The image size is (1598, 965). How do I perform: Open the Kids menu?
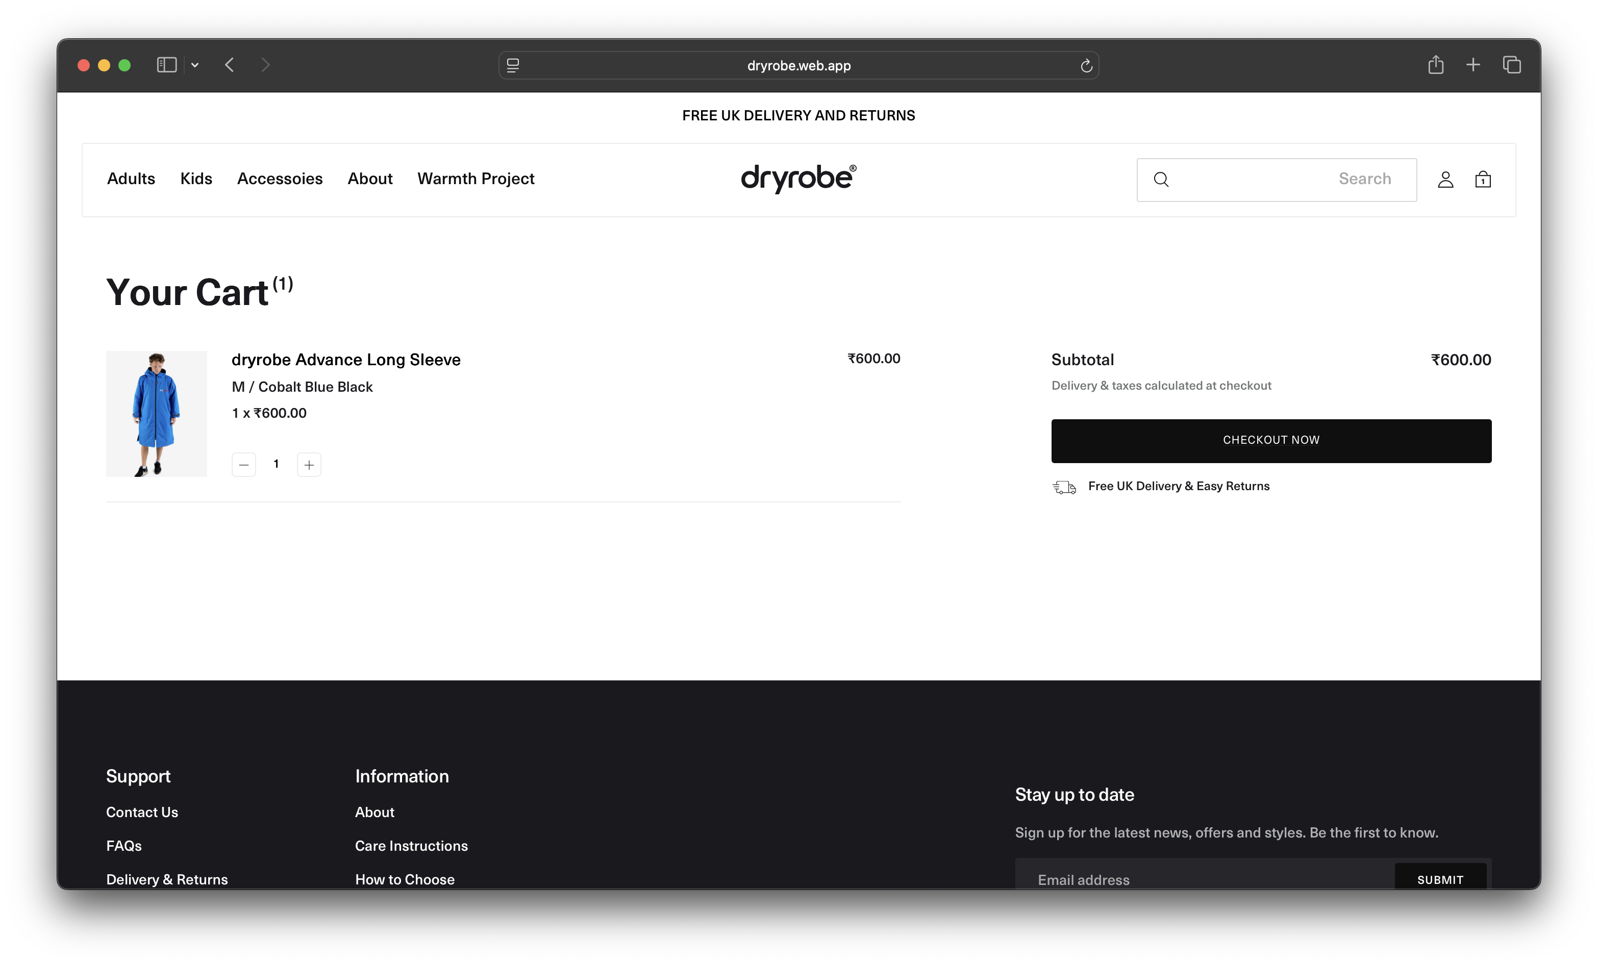[196, 179]
